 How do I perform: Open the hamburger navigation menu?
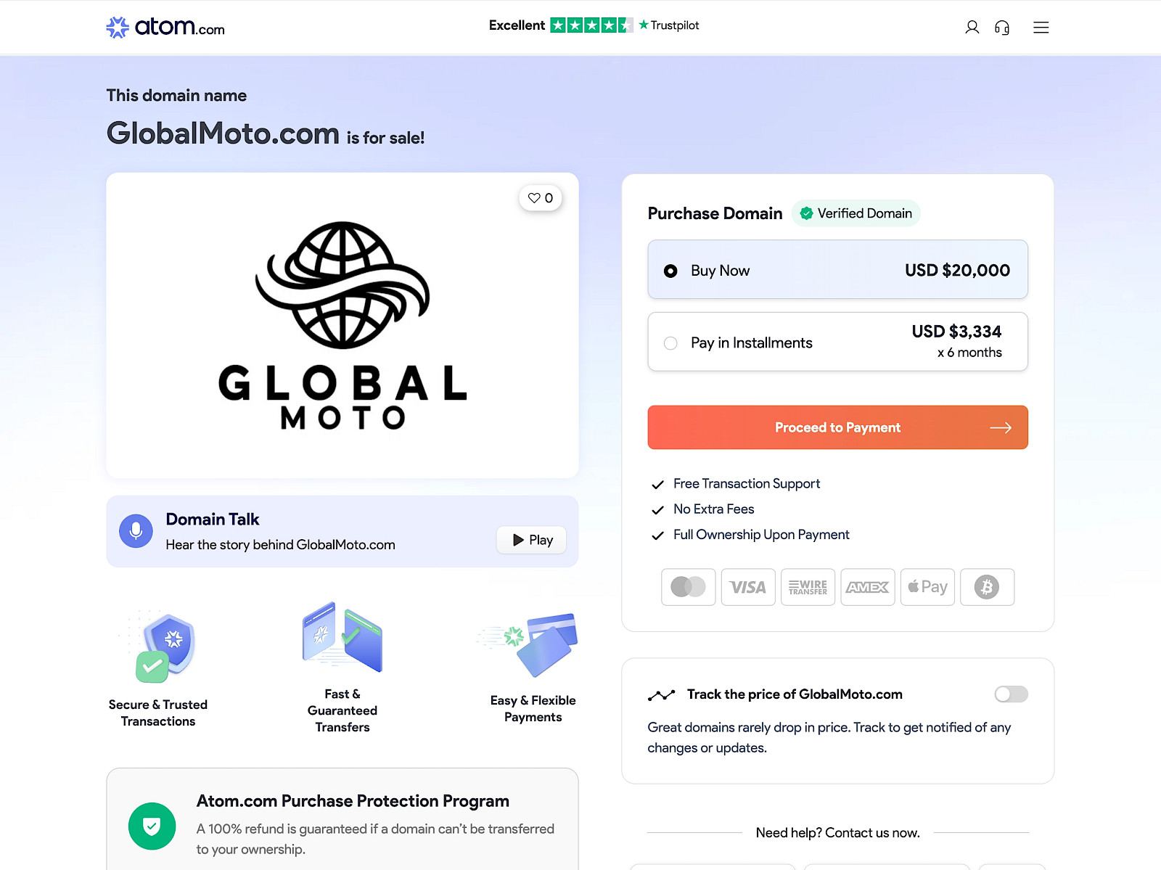1041,27
